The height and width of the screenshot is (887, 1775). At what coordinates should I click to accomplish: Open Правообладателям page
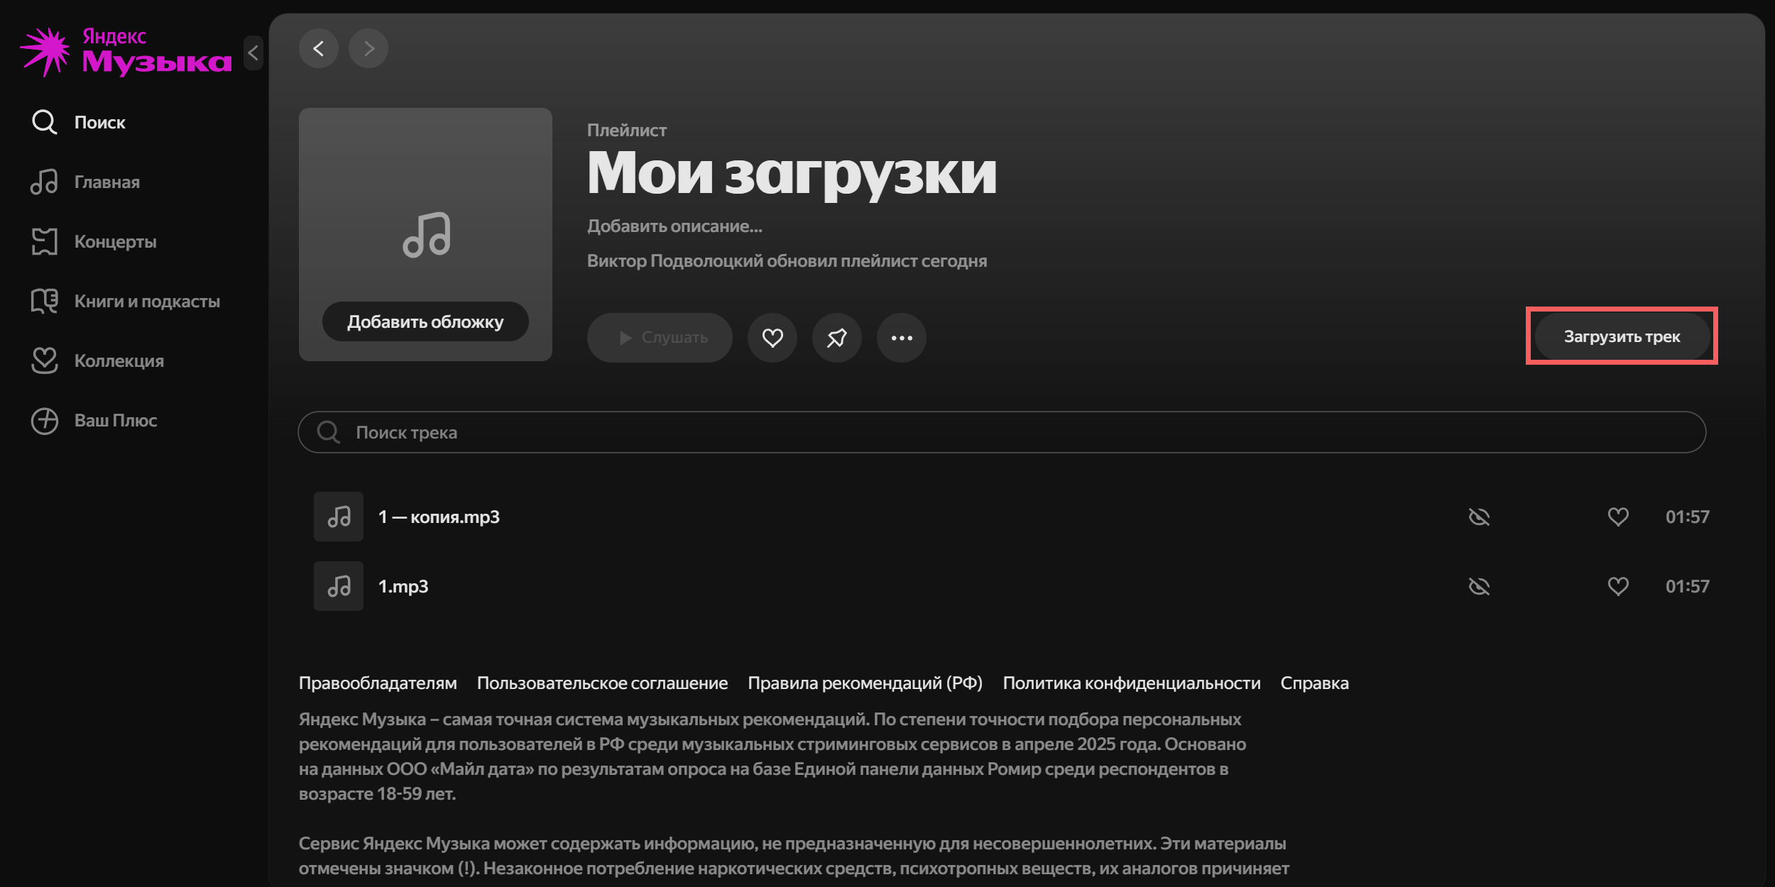point(377,683)
